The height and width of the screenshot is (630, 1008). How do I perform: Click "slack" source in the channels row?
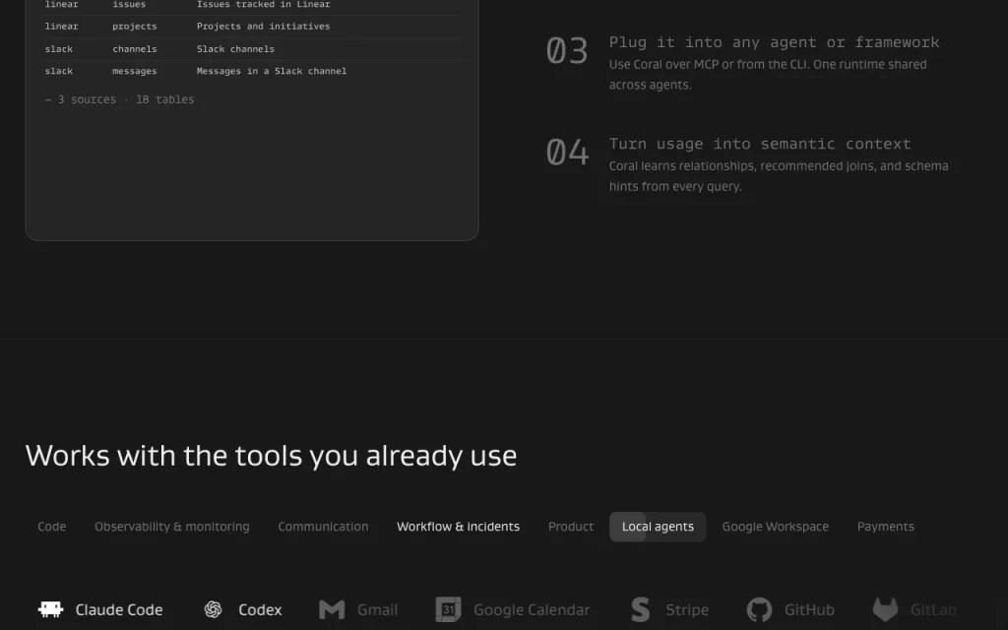pyautogui.click(x=58, y=49)
